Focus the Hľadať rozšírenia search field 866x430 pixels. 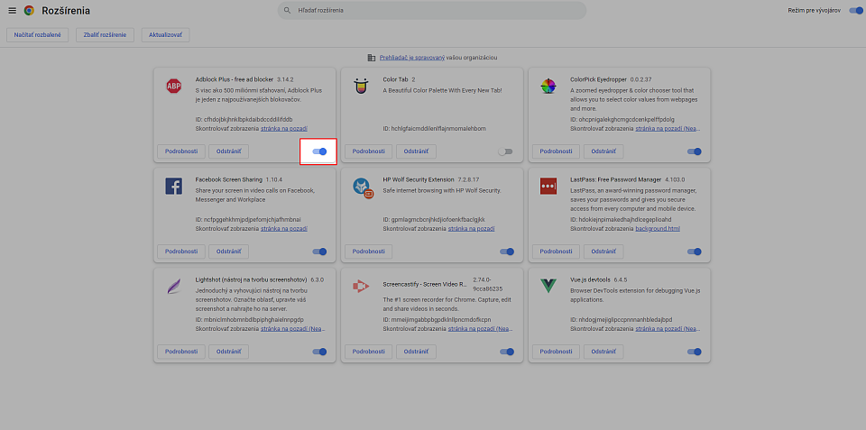pyautogui.click(x=433, y=11)
